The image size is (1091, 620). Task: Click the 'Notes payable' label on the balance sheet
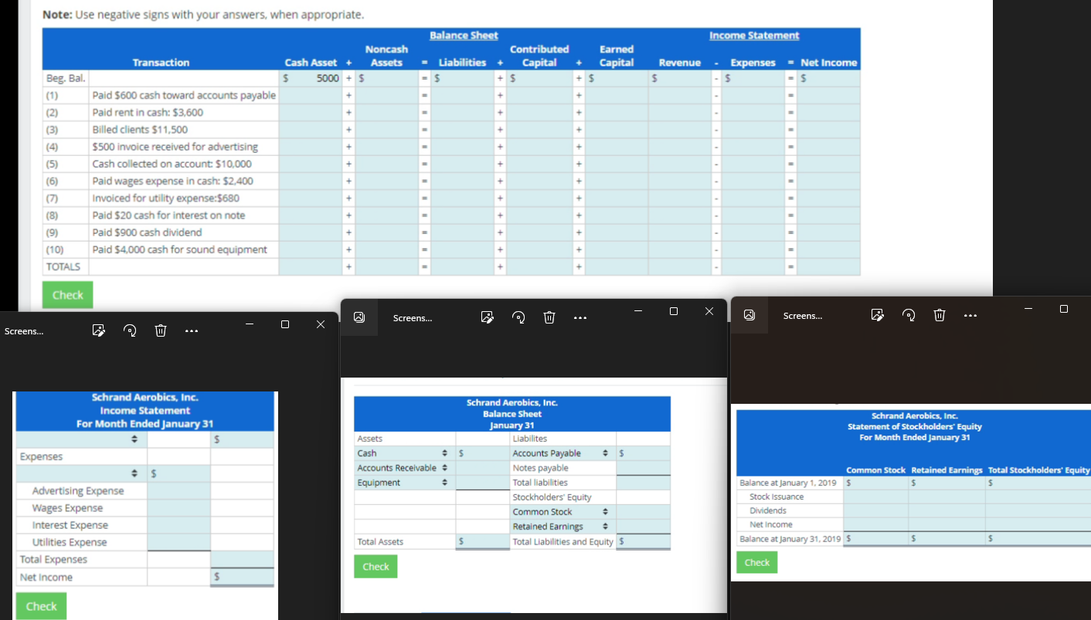pyautogui.click(x=540, y=468)
